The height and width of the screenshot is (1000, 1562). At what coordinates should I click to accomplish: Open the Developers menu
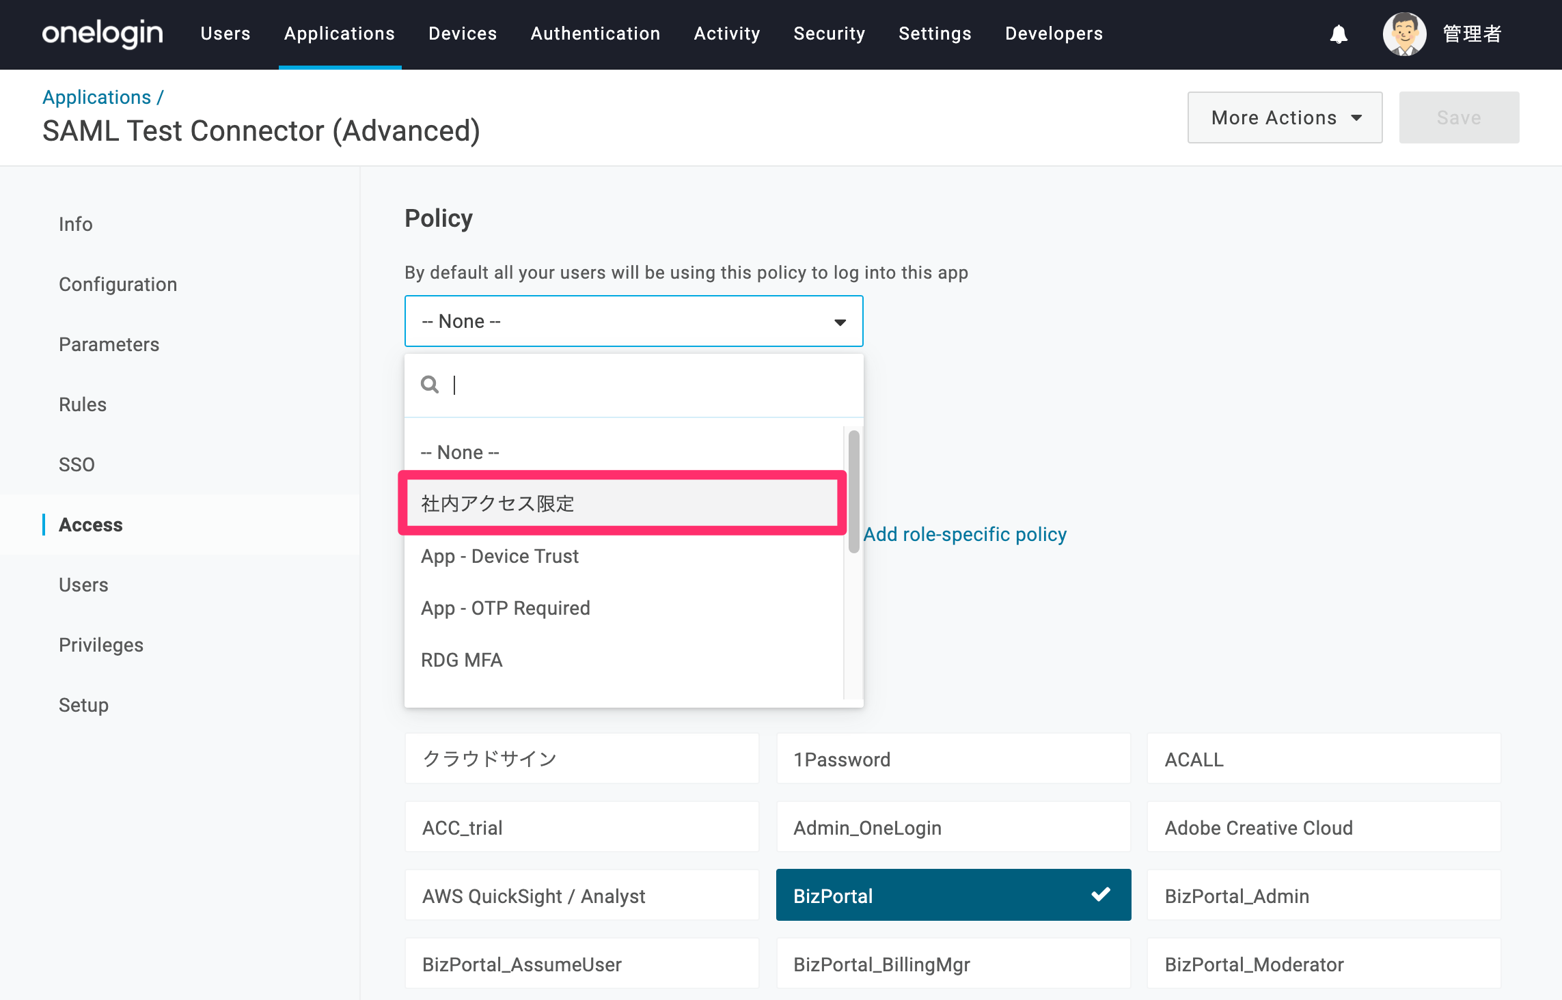[1054, 33]
